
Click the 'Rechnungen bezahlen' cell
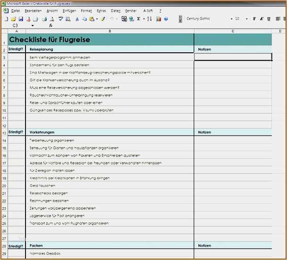[x=110, y=201]
